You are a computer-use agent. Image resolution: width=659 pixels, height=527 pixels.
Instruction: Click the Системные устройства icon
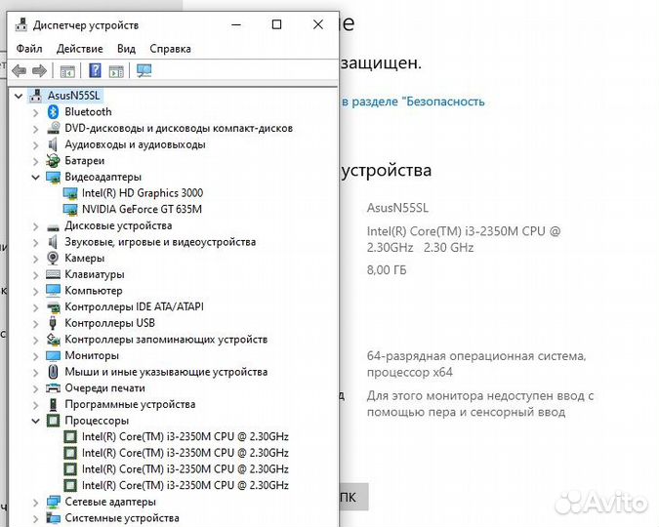tap(54, 518)
